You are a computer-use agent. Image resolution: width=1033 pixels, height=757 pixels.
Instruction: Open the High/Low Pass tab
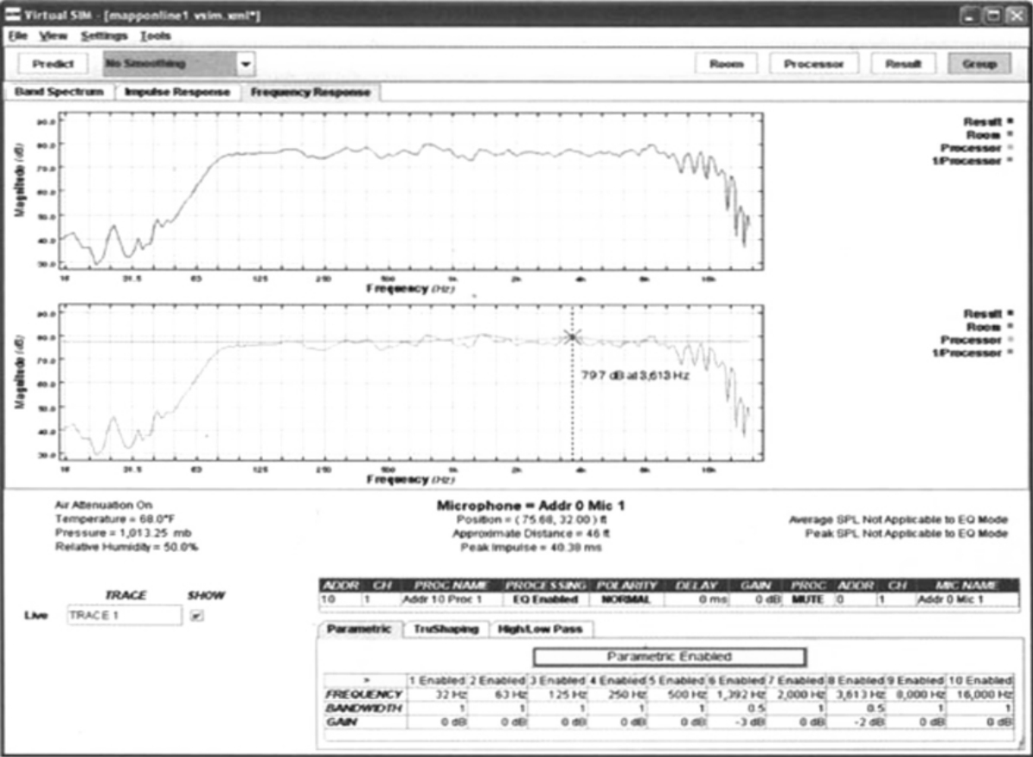542,630
